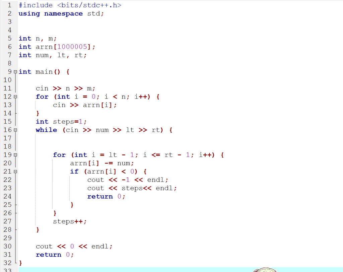The image size is (343, 272).
Task: Click line number 7 in the gutter
Action: [x=9, y=55]
